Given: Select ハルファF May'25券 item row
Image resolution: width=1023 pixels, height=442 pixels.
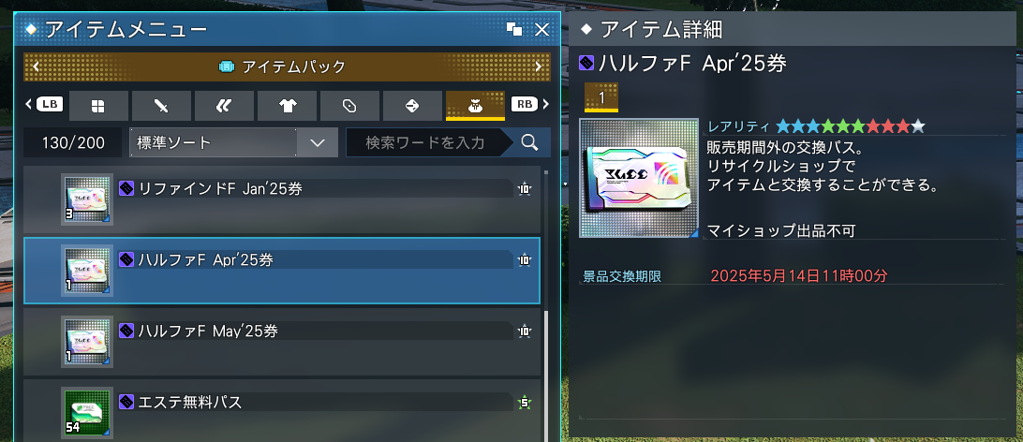Looking at the screenshot, I should tap(282, 342).
